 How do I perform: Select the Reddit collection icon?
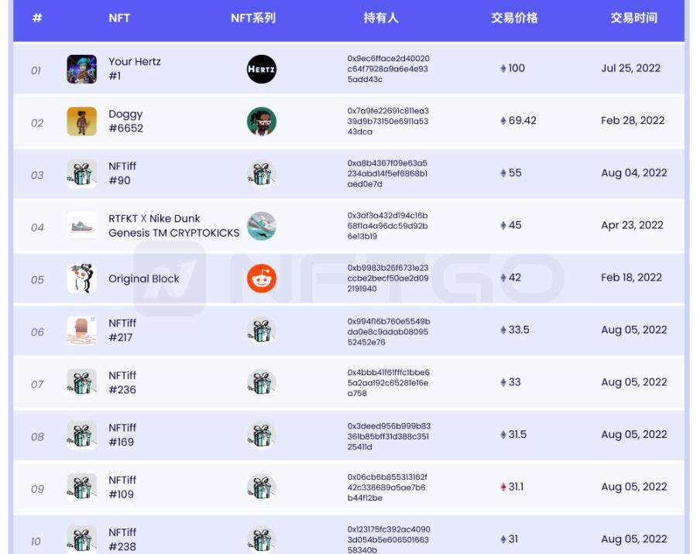tap(261, 279)
